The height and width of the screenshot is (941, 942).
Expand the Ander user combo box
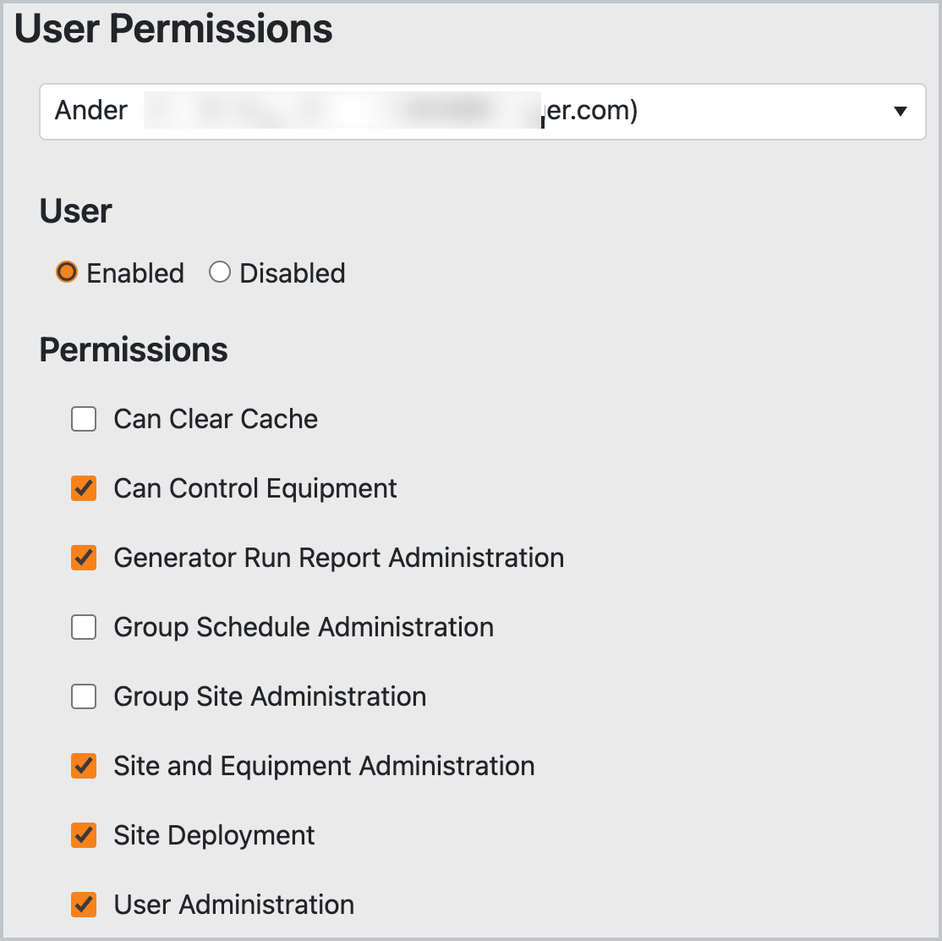(x=482, y=111)
